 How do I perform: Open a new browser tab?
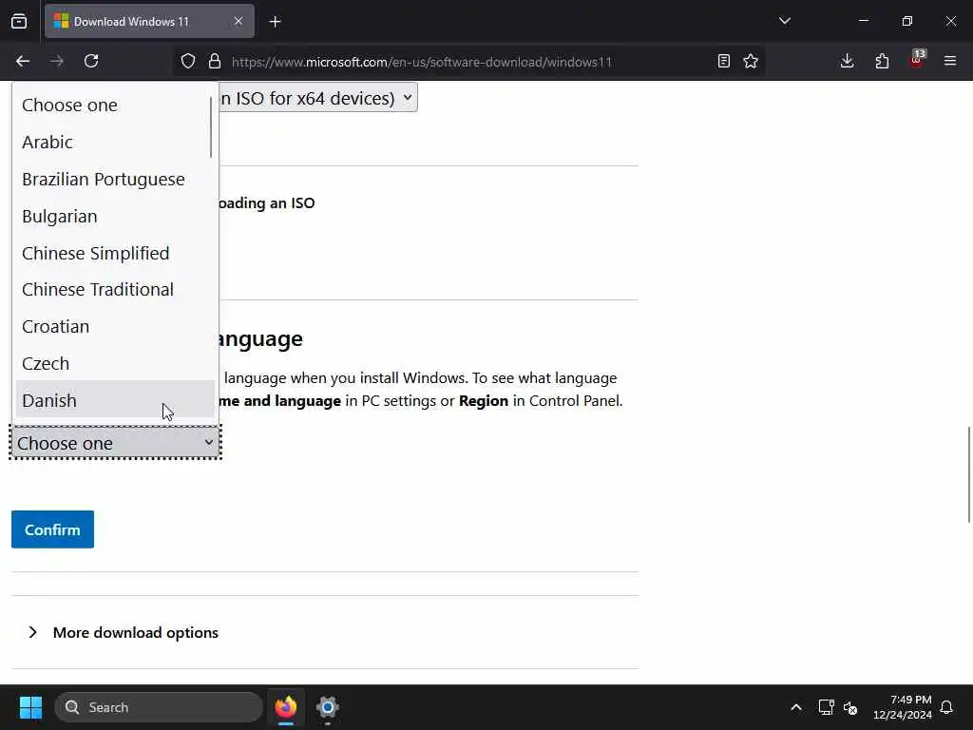(275, 22)
